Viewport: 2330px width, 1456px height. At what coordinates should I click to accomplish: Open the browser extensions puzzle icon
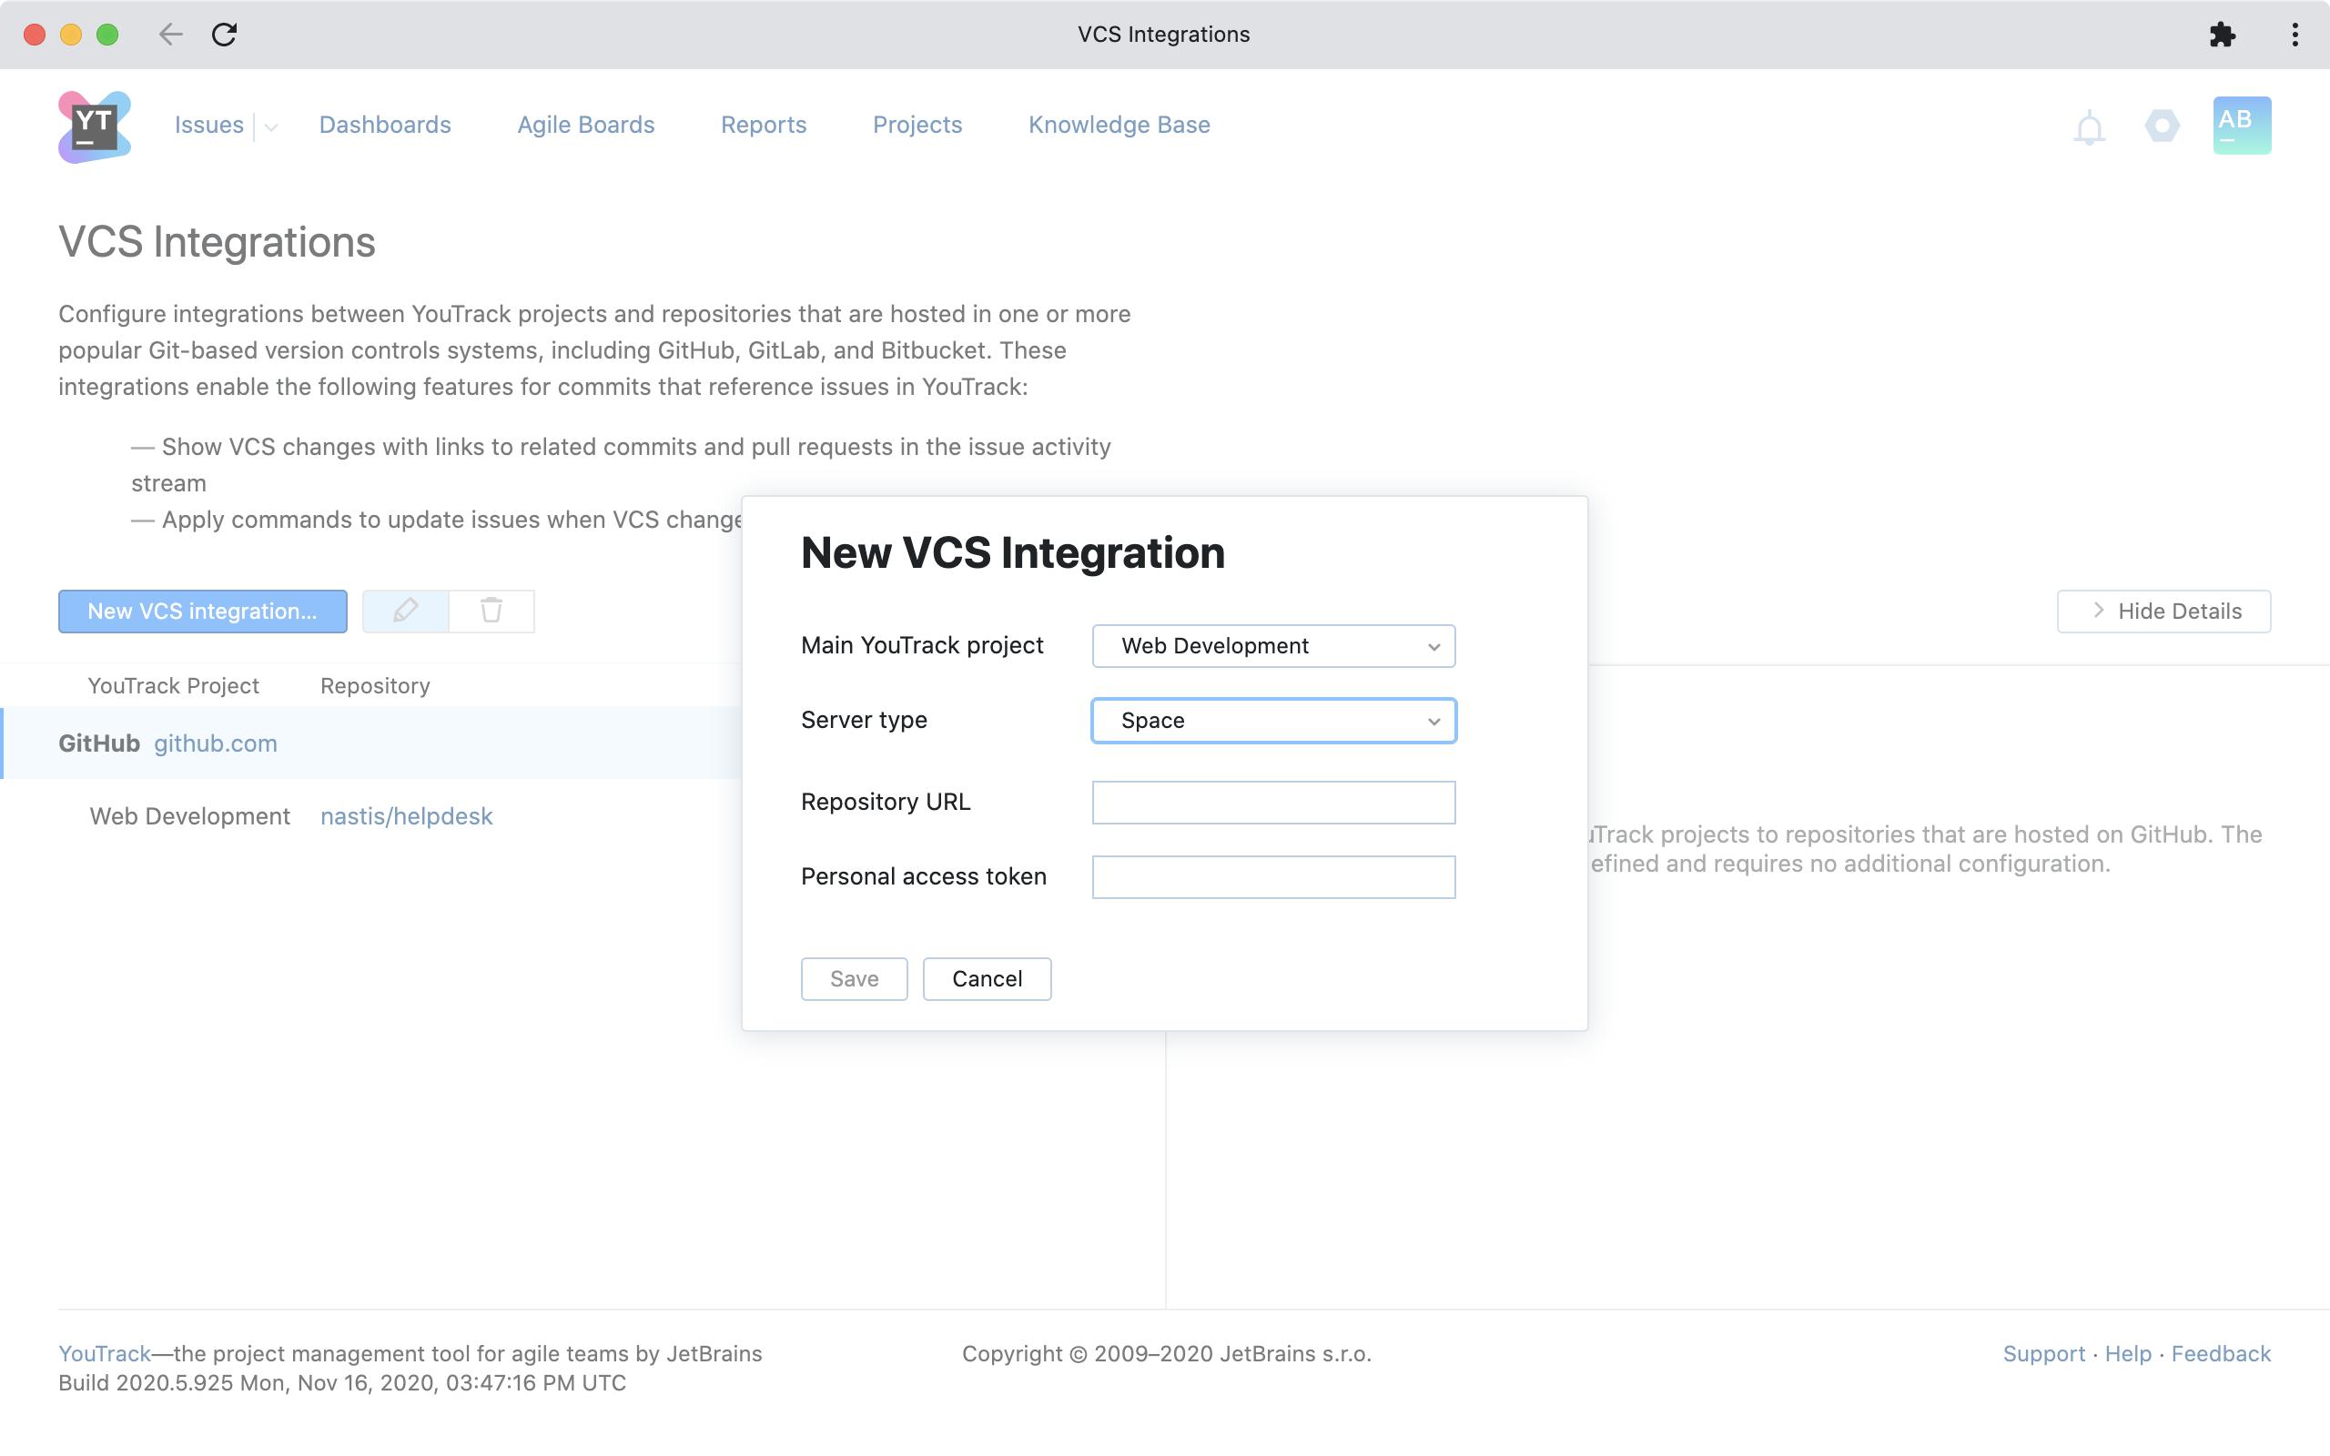point(2221,35)
